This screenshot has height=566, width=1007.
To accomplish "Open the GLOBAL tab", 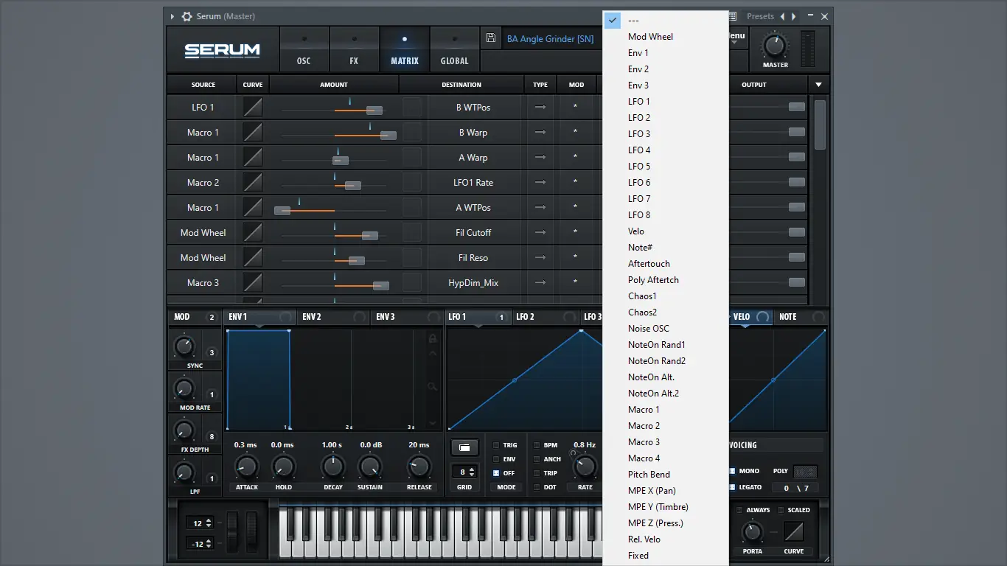I will [x=454, y=49].
